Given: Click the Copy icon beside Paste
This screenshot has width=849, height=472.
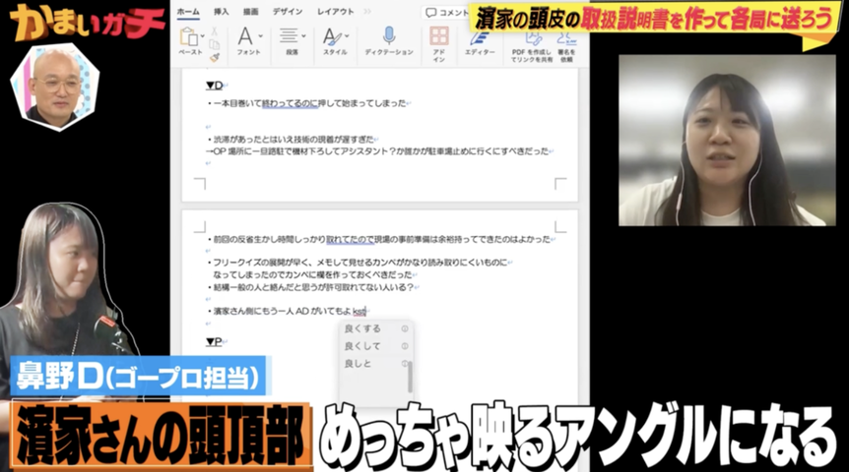Looking at the screenshot, I should coord(215,44).
